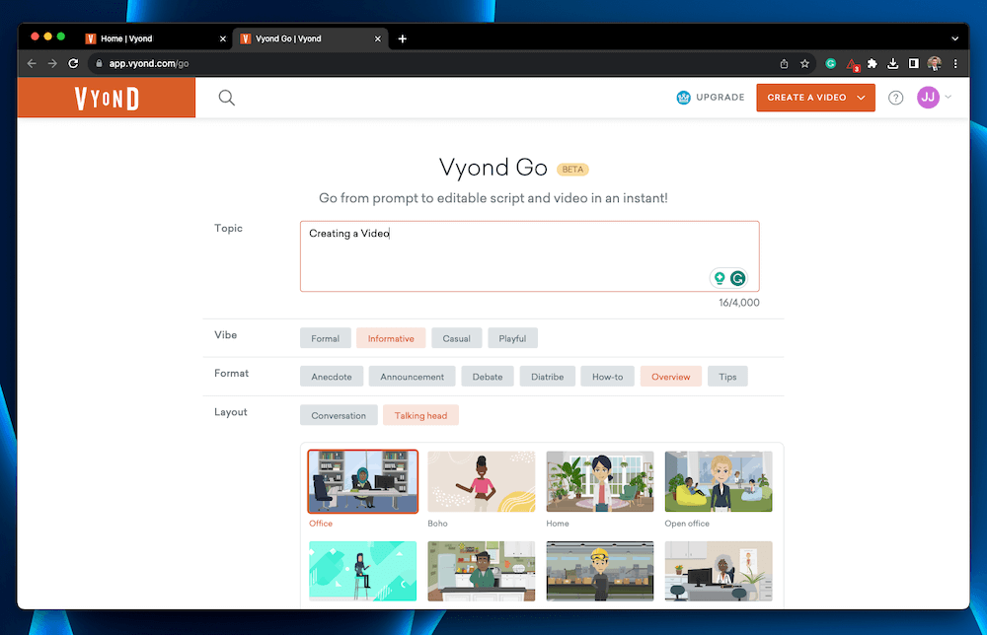Toggle the browser side panel icon
Screen dimensions: 987x635
tap(913, 63)
